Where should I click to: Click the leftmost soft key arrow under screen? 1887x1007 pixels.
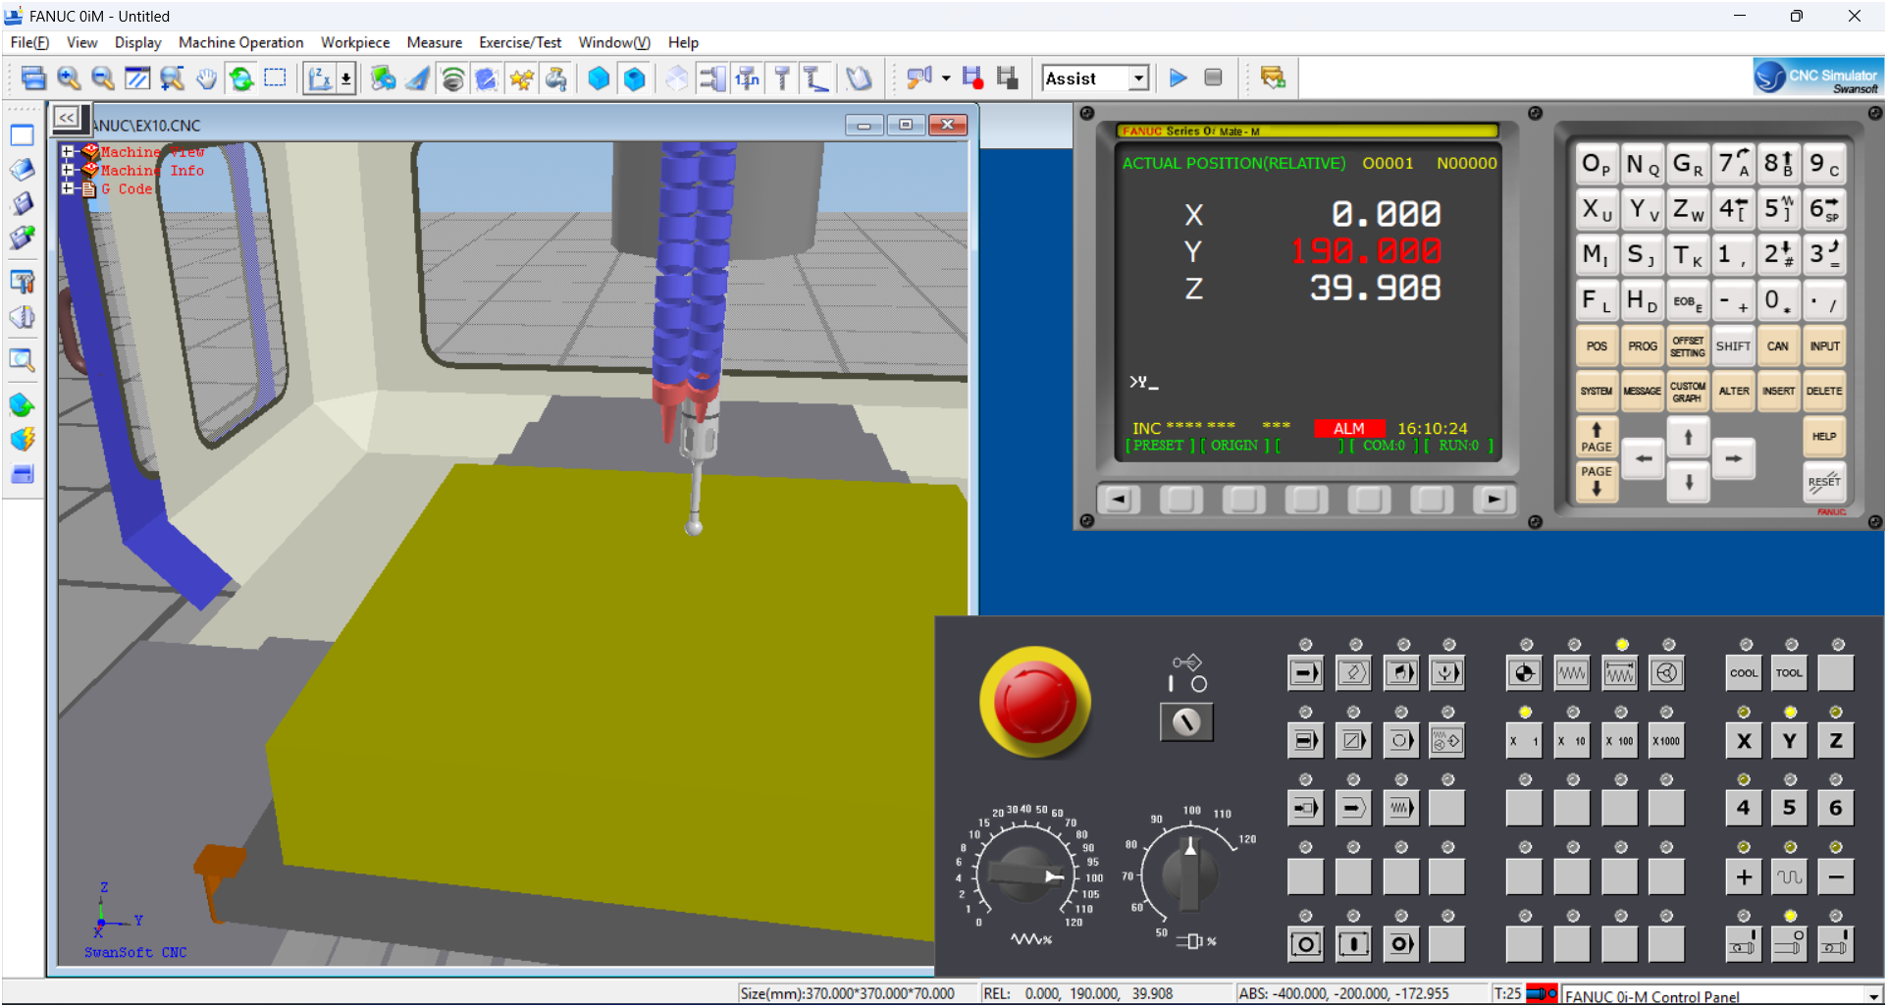[x=1119, y=500]
